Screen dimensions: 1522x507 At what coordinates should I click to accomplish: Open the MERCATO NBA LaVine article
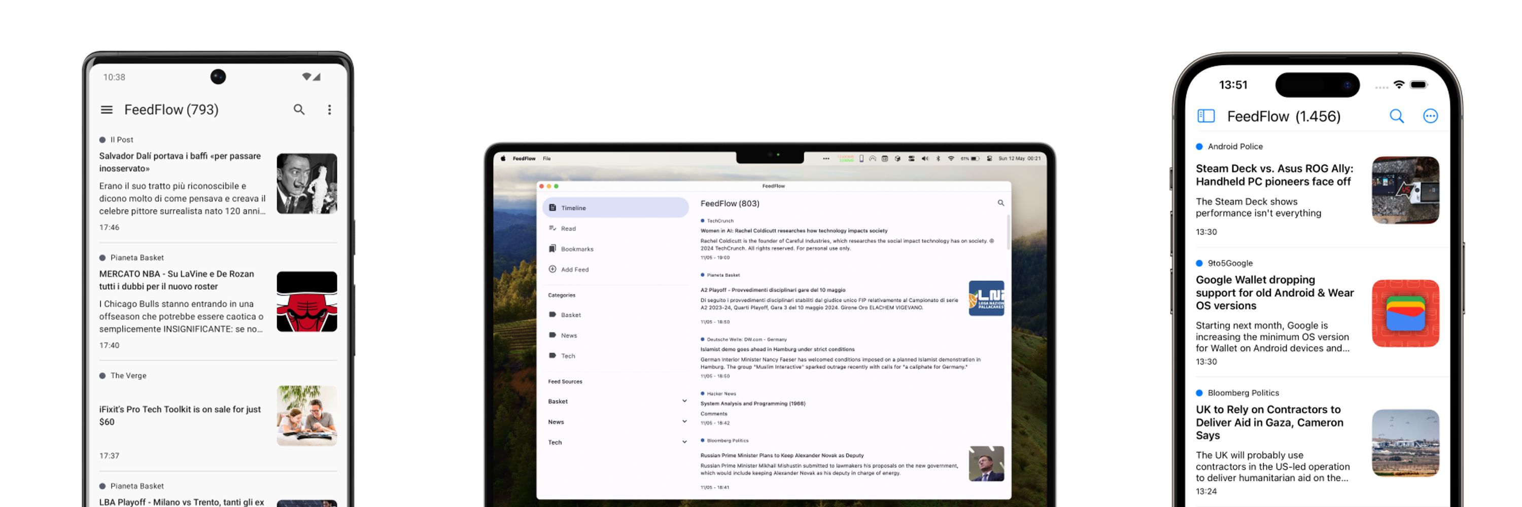pyautogui.click(x=218, y=302)
